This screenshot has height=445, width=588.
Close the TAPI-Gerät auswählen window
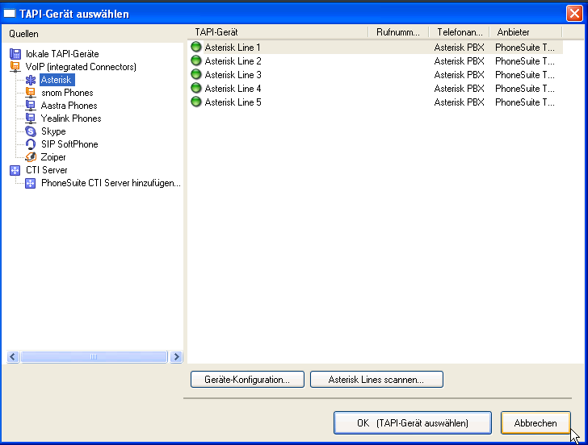(x=573, y=13)
